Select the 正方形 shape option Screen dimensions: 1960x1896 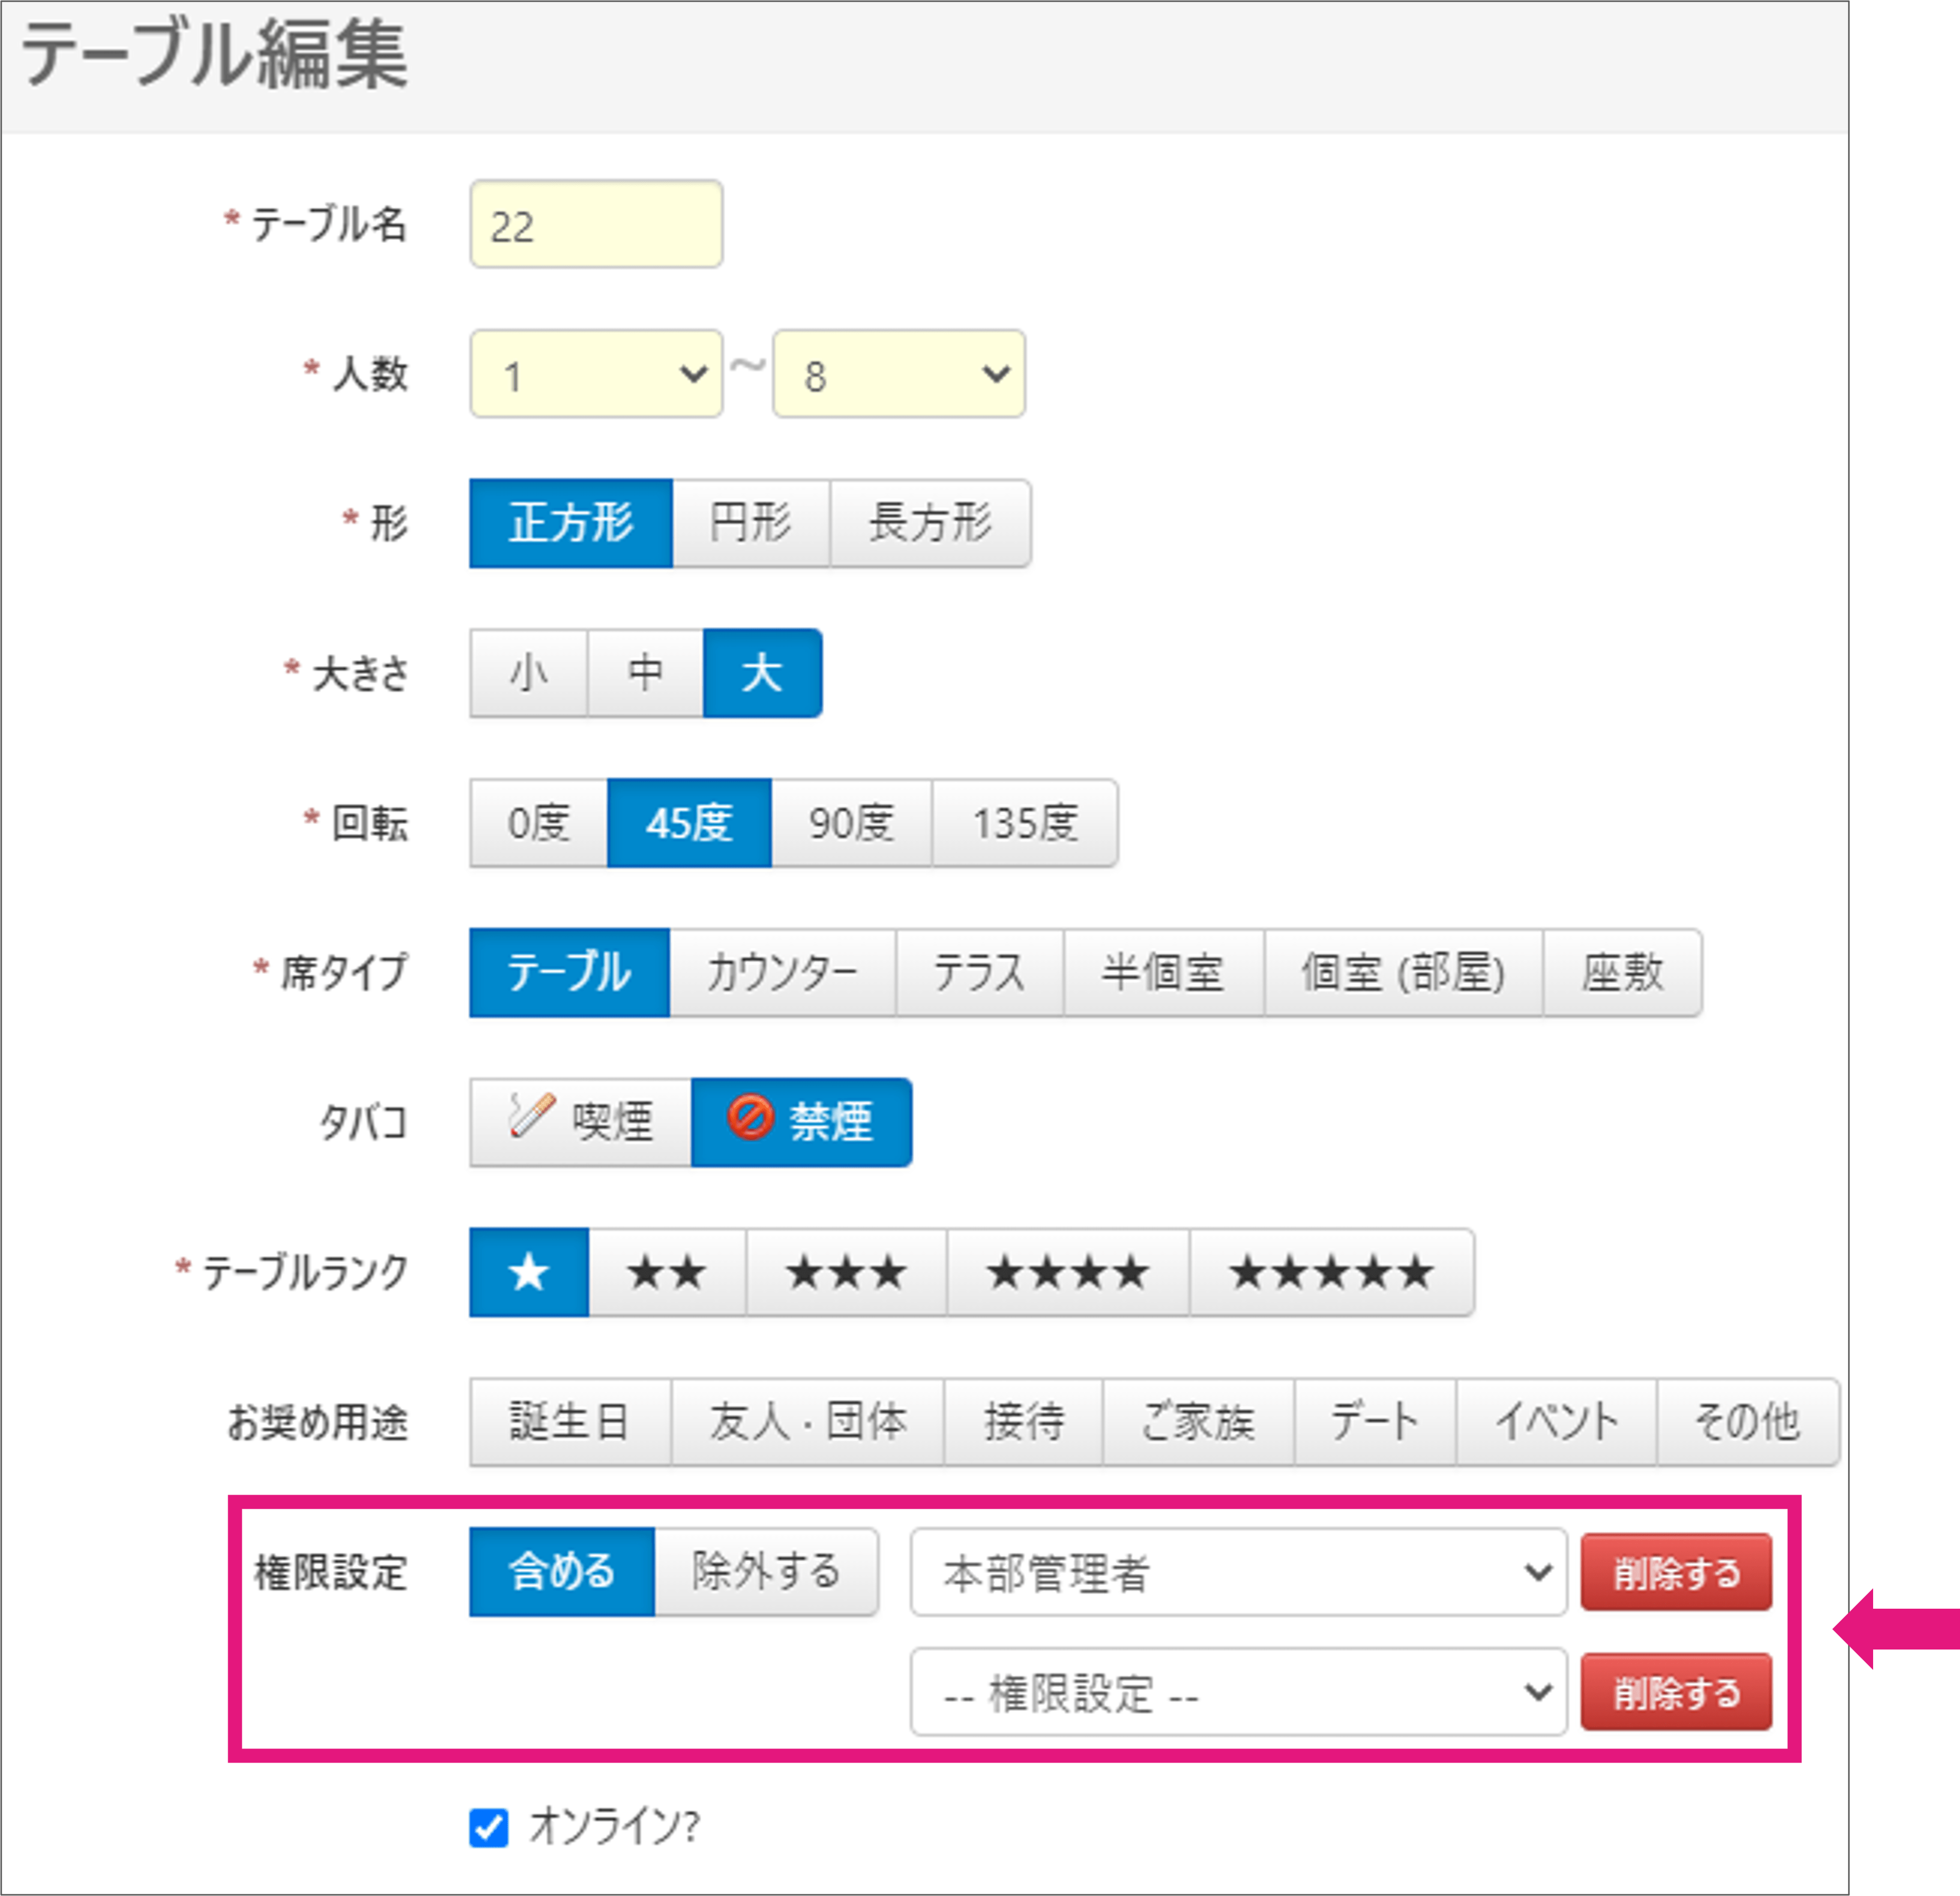tap(571, 523)
